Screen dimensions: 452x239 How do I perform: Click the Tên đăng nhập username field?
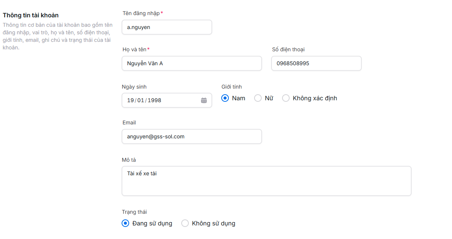pyautogui.click(x=167, y=27)
